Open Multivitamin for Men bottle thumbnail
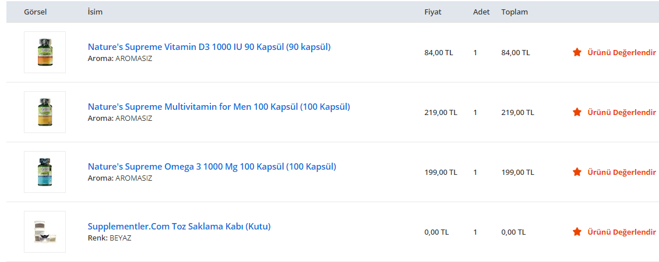This screenshot has height=262, width=659. coord(45,112)
